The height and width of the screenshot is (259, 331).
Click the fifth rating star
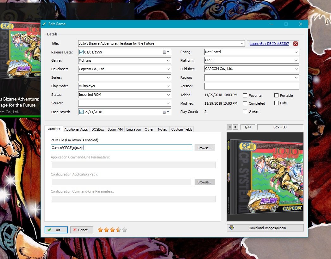point(124,230)
